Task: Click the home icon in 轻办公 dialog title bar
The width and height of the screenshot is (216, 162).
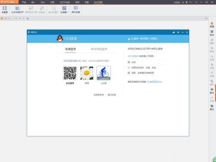Action: 174,32
